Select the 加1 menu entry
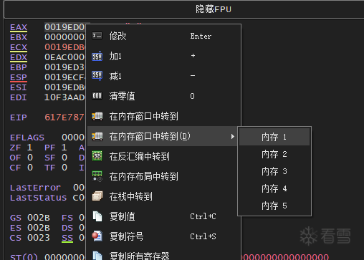364x260 pixels. [163, 56]
